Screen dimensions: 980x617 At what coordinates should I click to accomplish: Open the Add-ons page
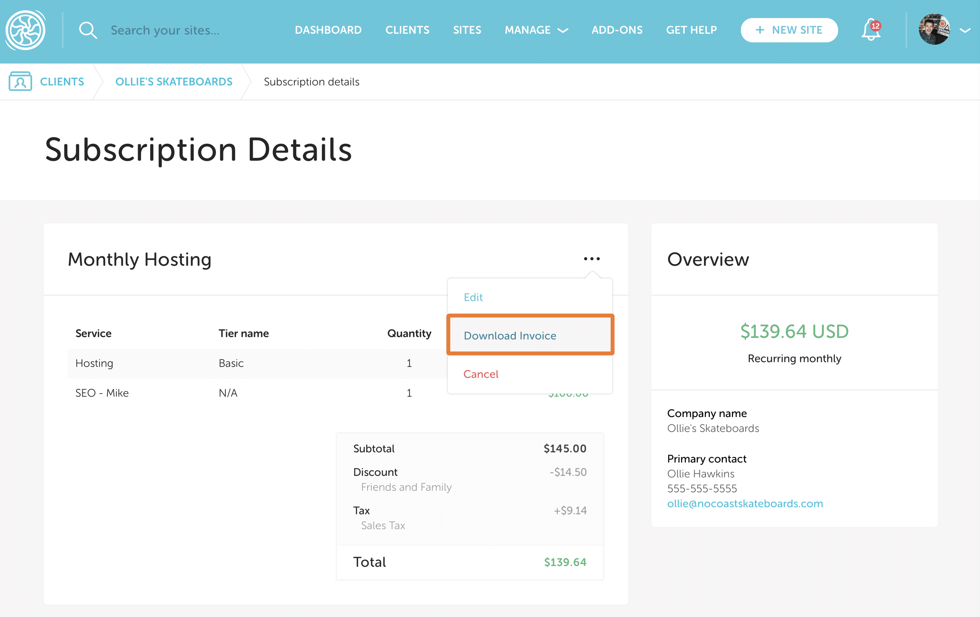point(617,30)
